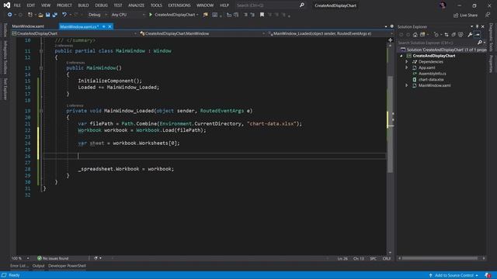497x279 pixels.
Task: Click the Navigate Backward toolbar icon
Action: point(10,15)
